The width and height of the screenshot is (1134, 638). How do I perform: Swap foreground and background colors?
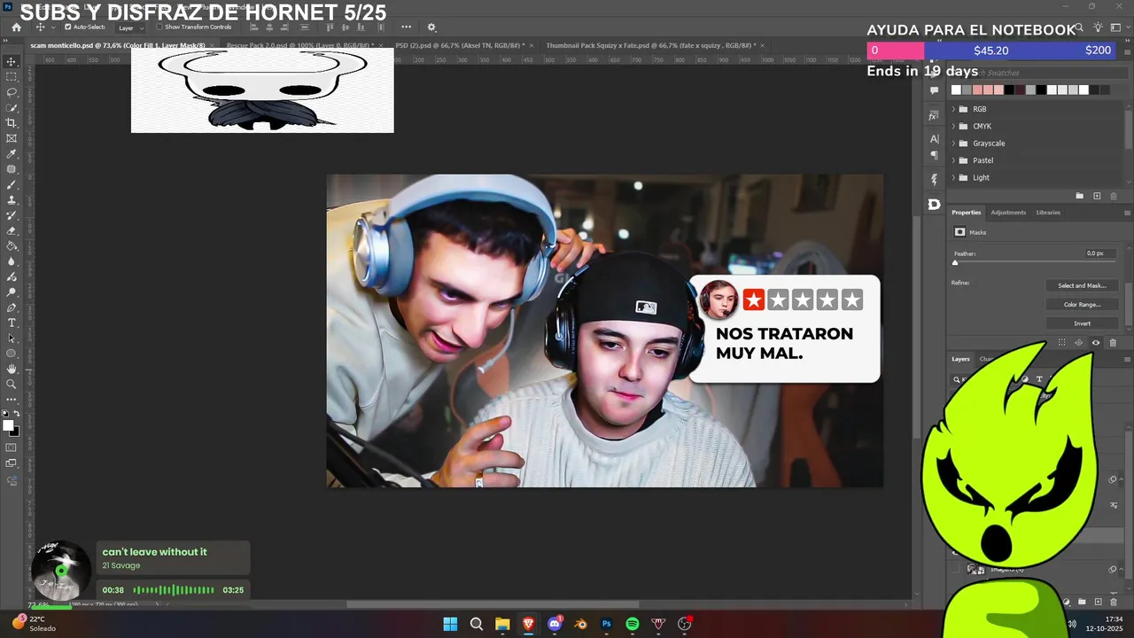[18, 414]
